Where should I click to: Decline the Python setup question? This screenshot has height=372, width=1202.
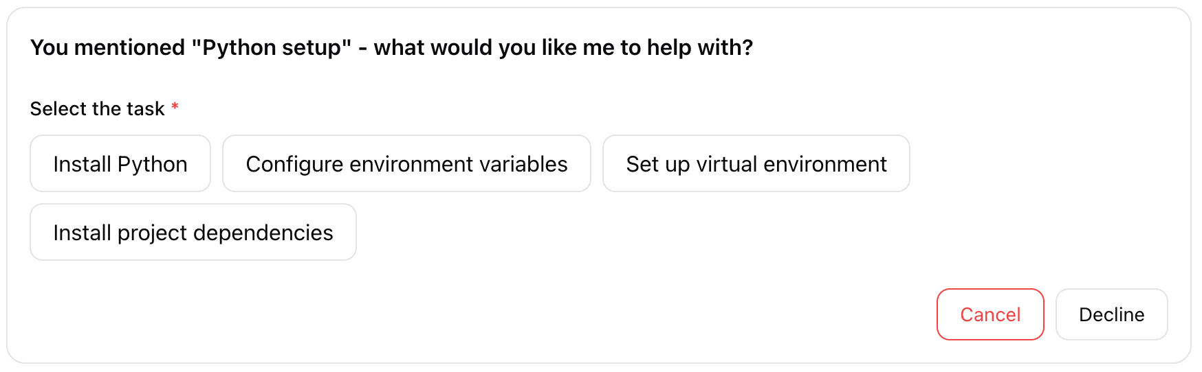pyautogui.click(x=1111, y=314)
